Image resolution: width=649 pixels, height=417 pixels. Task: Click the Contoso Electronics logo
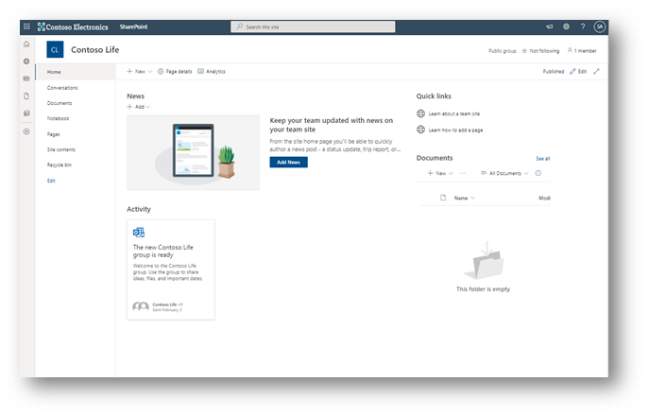tap(73, 26)
